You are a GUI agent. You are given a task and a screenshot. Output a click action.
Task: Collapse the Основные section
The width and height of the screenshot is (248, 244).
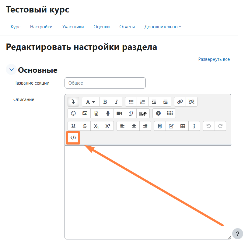click(x=12, y=70)
